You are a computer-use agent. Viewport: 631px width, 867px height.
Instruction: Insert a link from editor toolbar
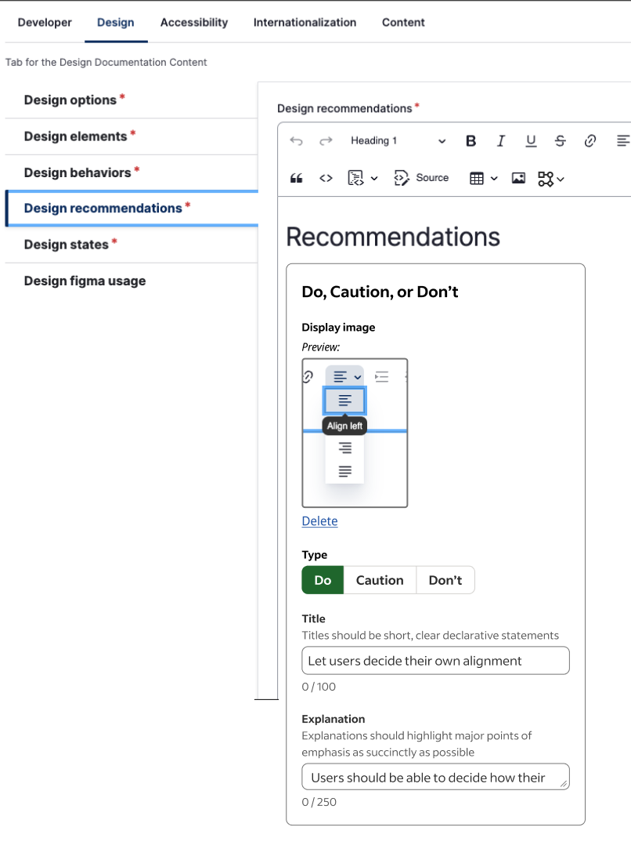[x=590, y=141]
